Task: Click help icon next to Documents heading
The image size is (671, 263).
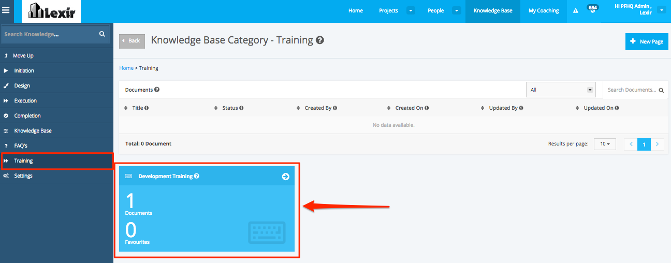Action: pos(157,90)
